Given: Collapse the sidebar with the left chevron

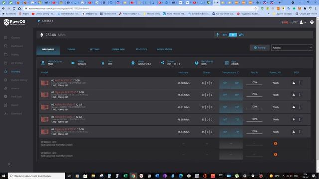Looking at the screenshot, I should tap(9, 164).
